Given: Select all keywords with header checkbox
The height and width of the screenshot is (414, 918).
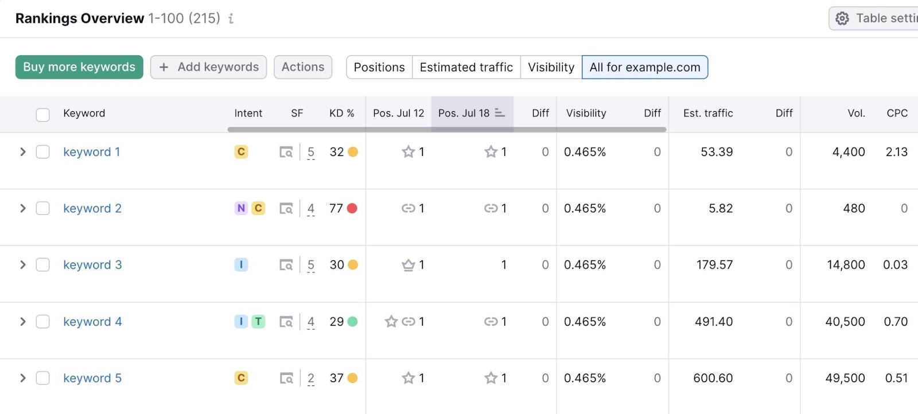Looking at the screenshot, I should (x=43, y=114).
